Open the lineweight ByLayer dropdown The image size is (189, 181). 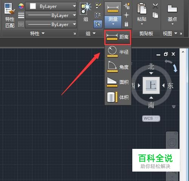51,15
